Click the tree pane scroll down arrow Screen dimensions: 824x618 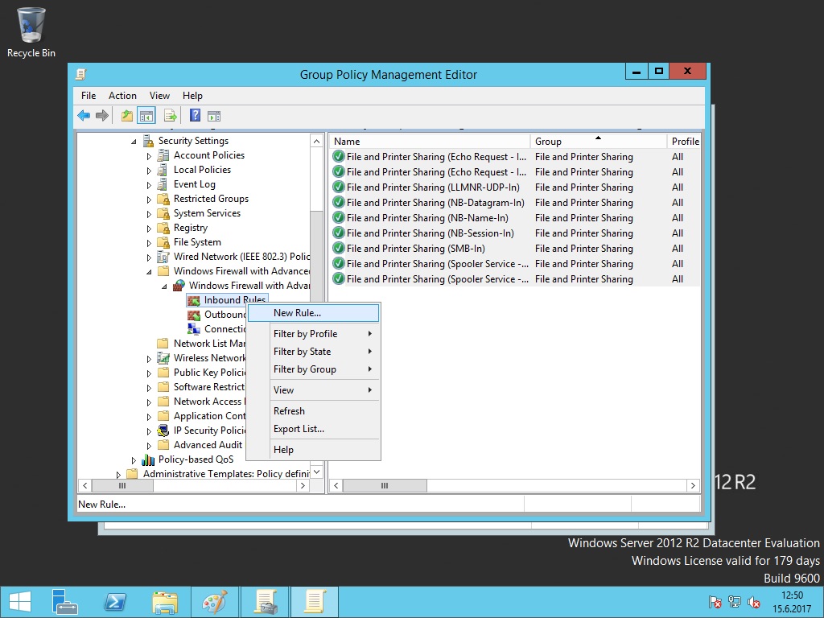pos(316,472)
